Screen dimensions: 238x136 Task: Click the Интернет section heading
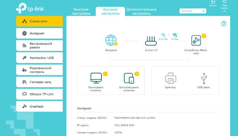point(84,108)
